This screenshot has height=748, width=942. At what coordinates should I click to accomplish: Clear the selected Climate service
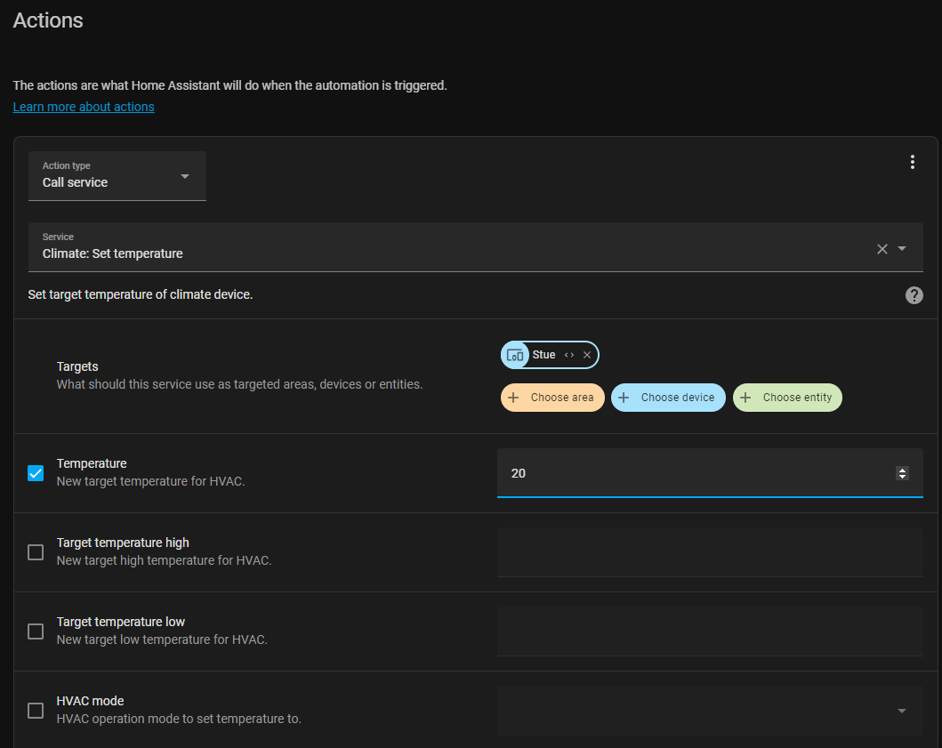[882, 249]
